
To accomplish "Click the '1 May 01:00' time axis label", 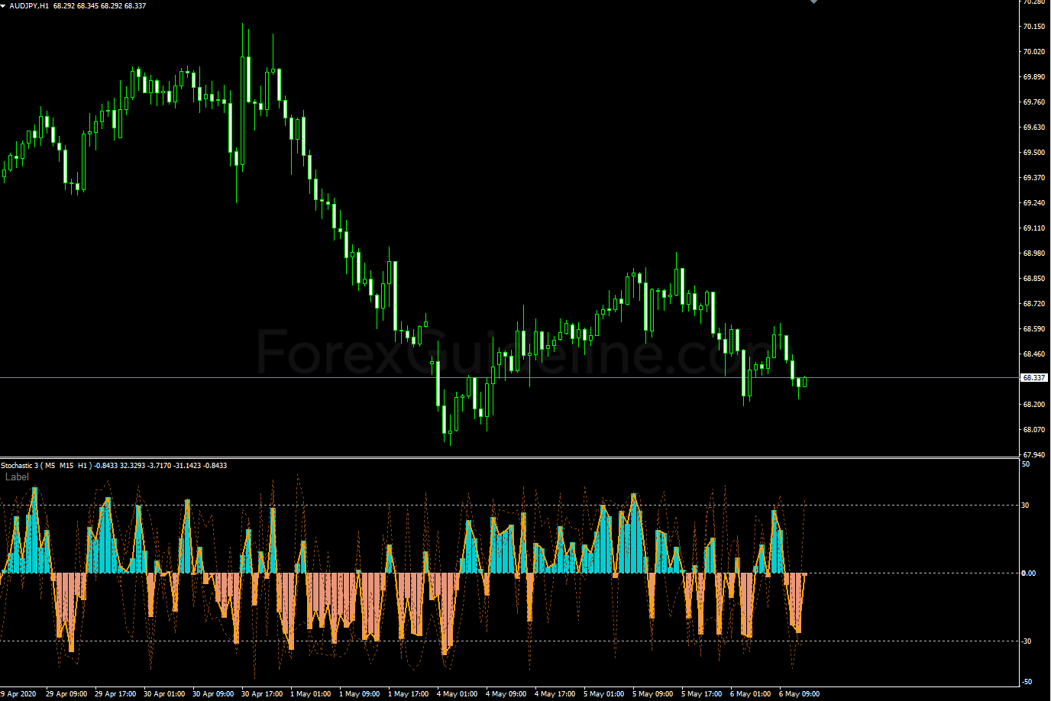I will click(312, 694).
